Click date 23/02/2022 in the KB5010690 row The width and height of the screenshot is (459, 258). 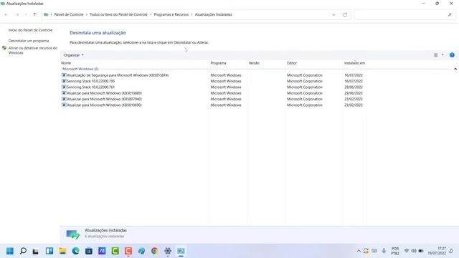click(354, 105)
